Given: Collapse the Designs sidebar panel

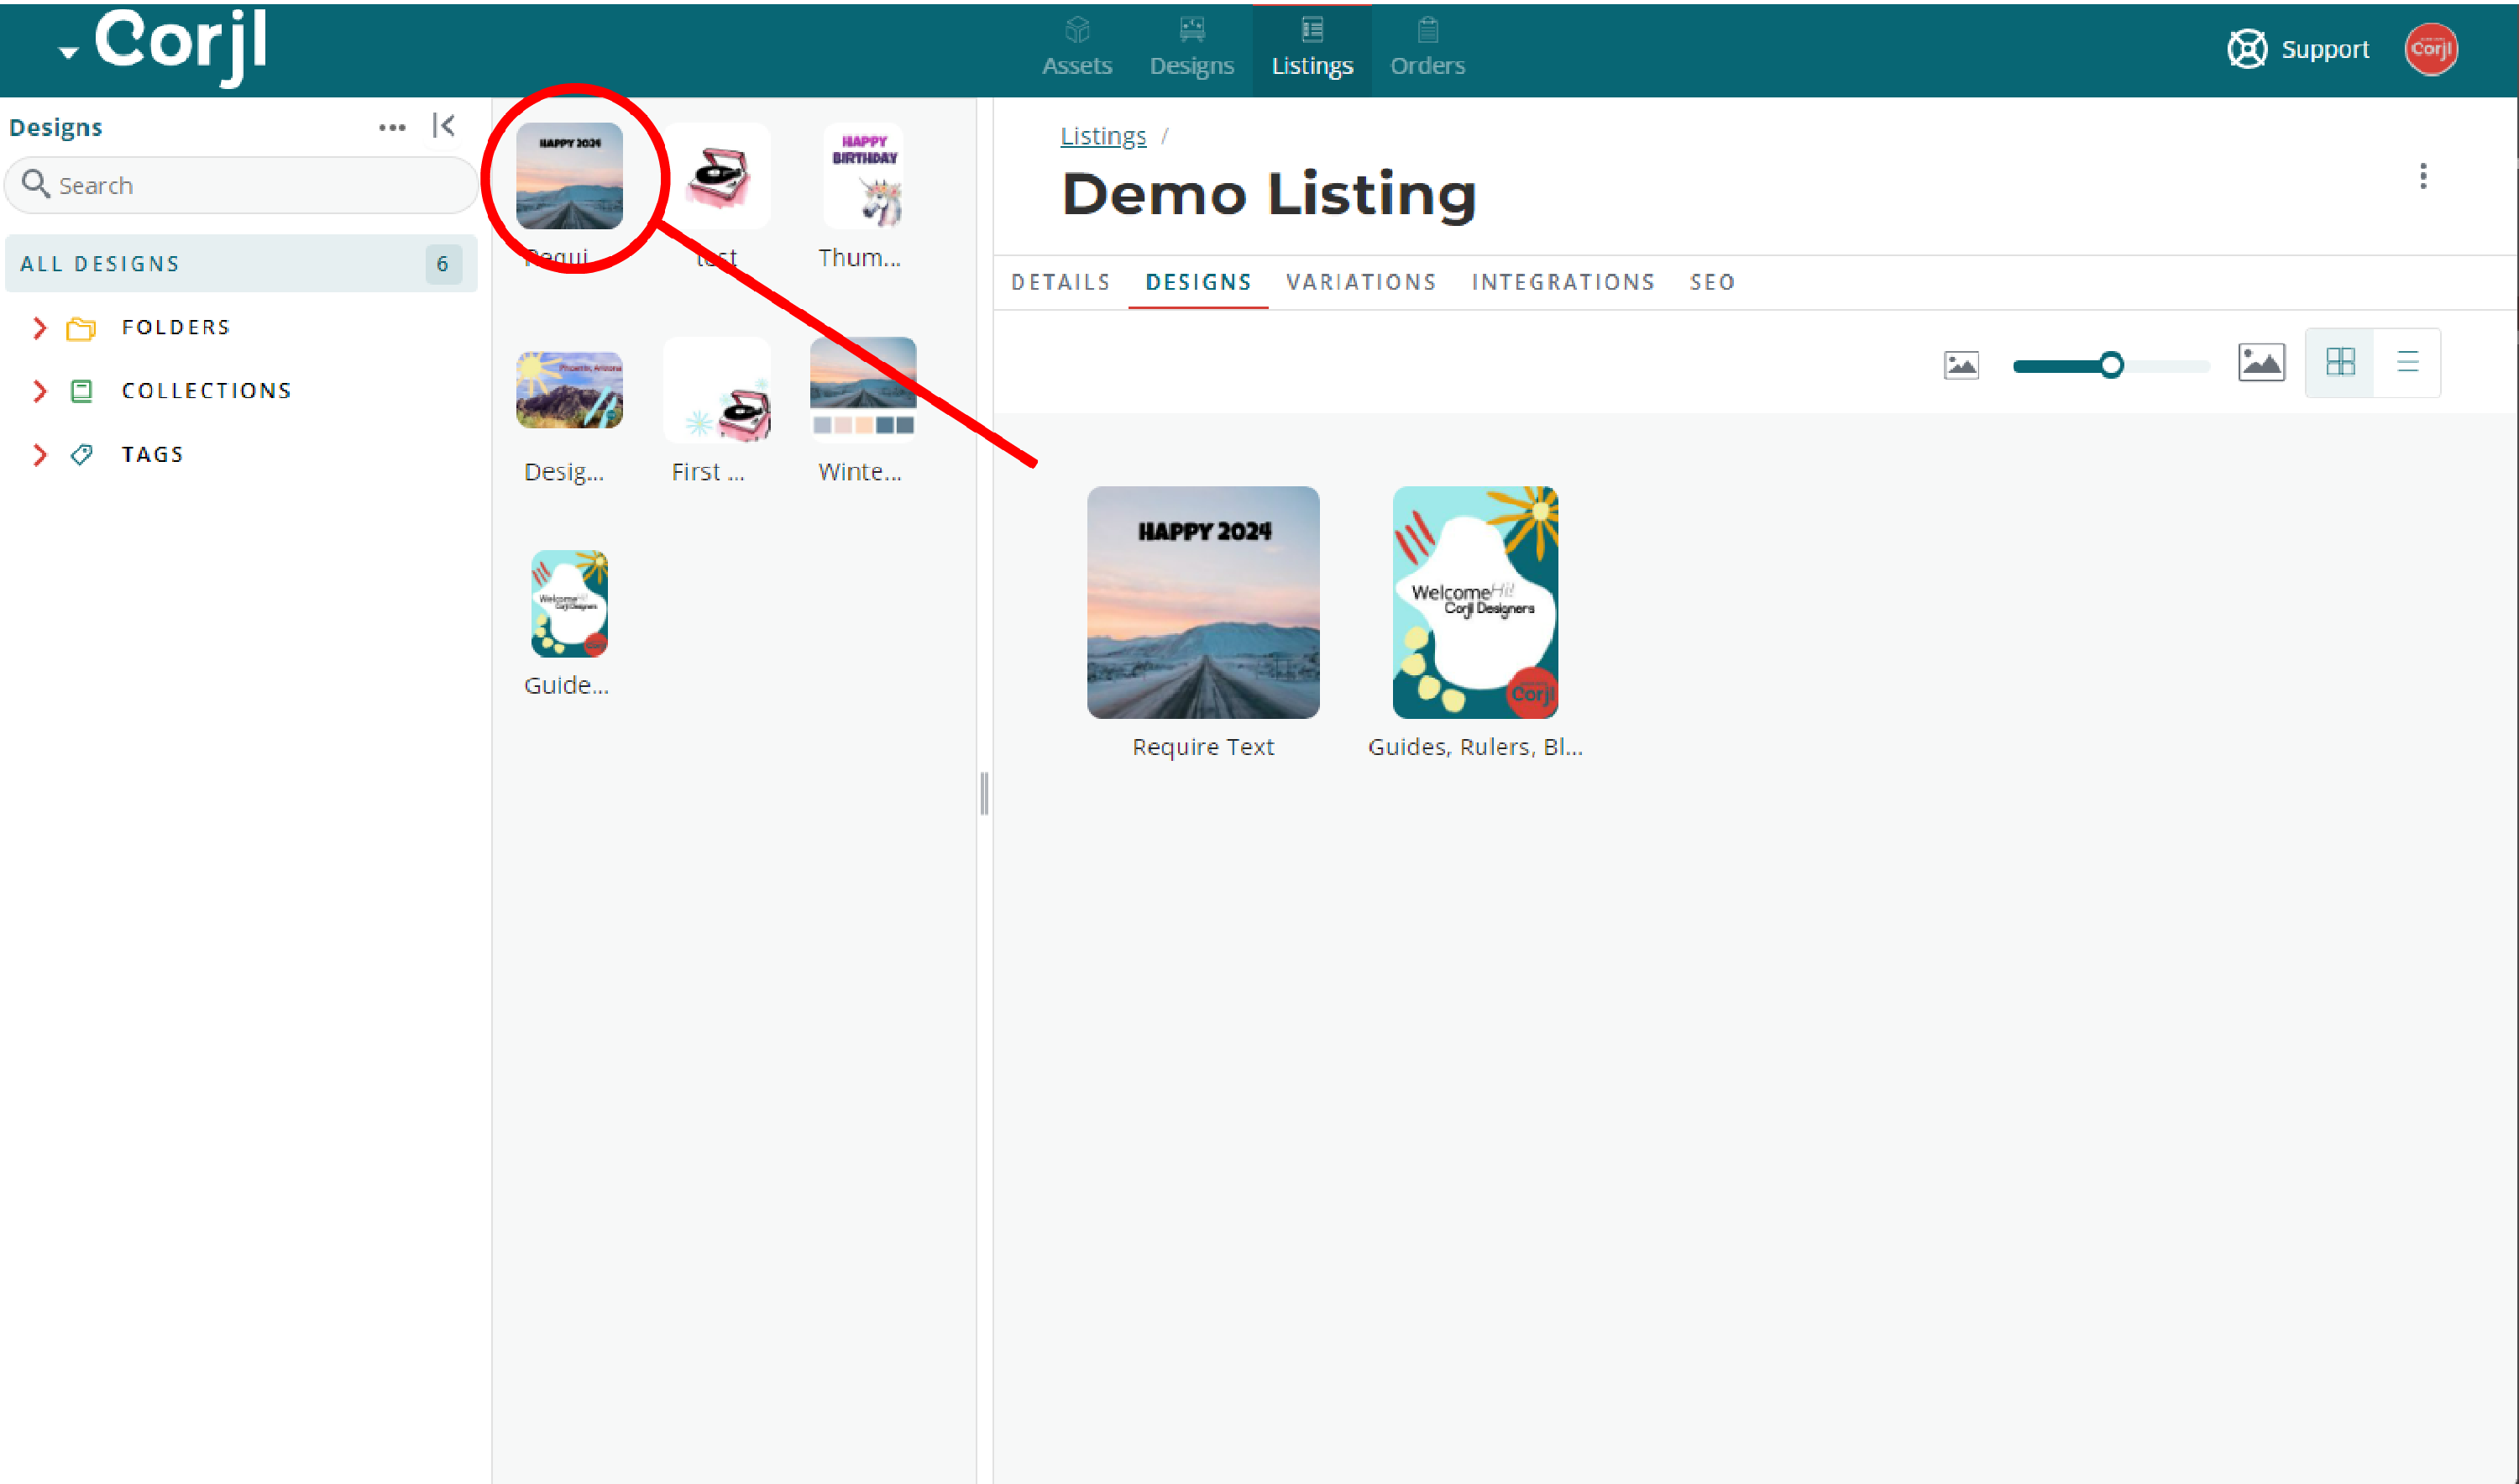Looking at the screenshot, I should pyautogui.click(x=444, y=126).
